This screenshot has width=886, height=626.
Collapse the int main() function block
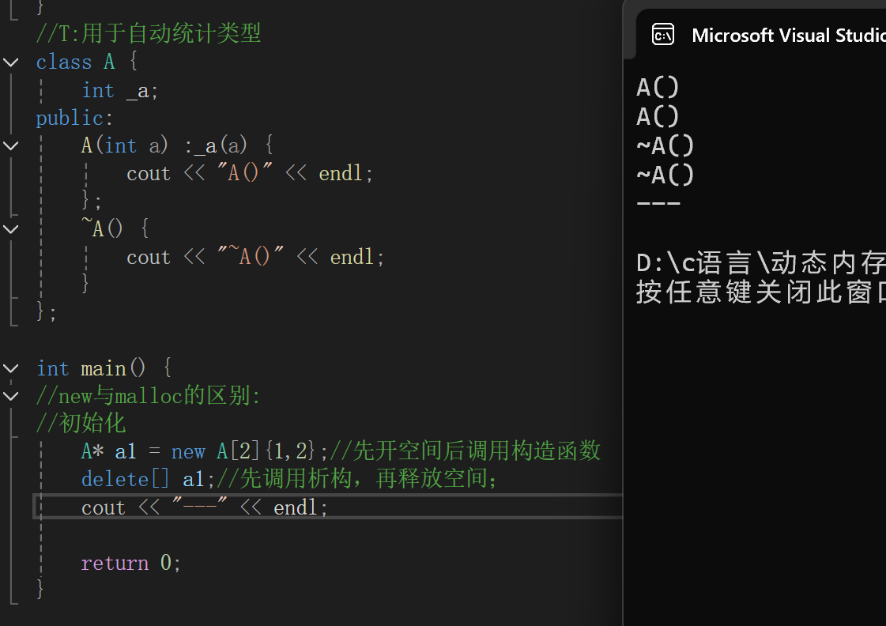pos(10,368)
